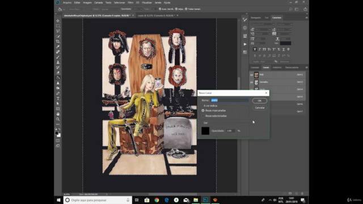Switch to the Demarcadores tab
363x204 pixels.
(292, 67)
